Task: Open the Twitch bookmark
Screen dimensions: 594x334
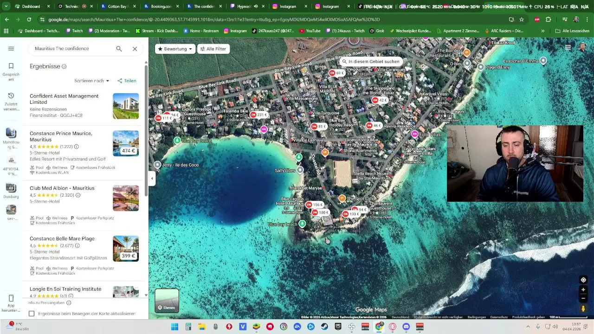Action: coord(74,31)
